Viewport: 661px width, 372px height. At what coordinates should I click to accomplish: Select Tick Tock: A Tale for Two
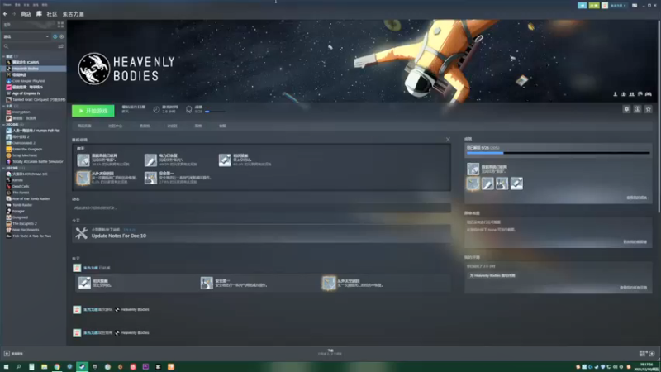33,236
